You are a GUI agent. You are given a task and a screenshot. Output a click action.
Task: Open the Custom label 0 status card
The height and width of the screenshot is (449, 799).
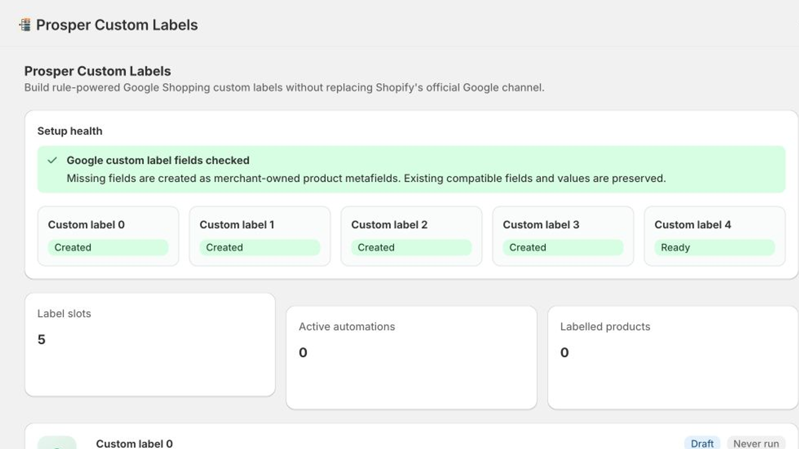(x=108, y=236)
